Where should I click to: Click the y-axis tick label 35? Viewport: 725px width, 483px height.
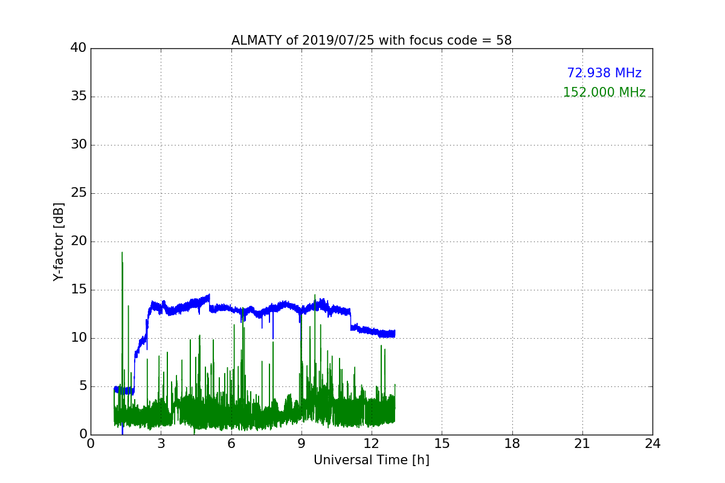coord(78,97)
